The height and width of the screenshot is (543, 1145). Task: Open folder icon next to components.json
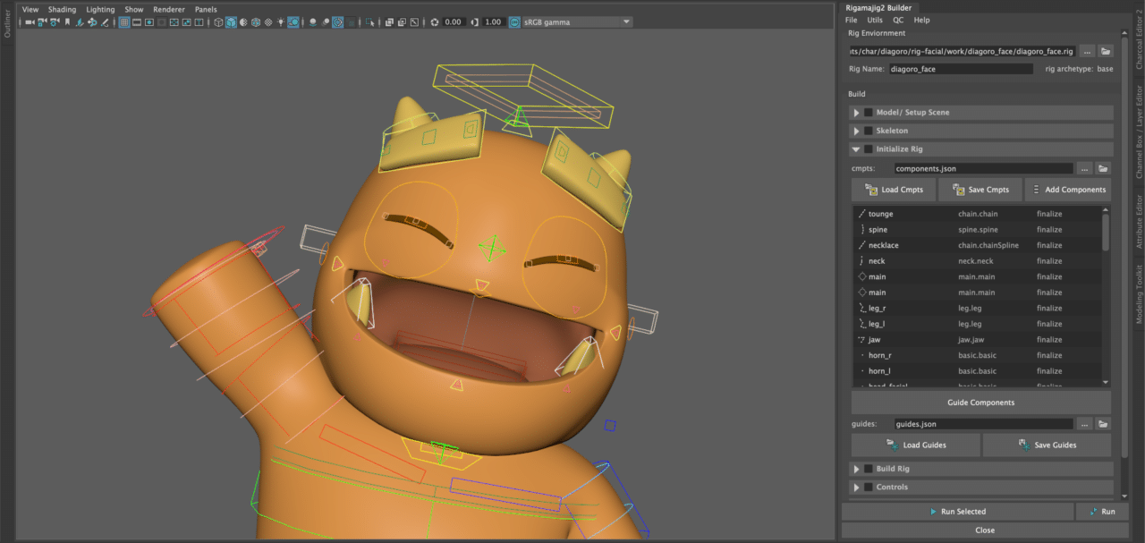[x=1104, y=168]
